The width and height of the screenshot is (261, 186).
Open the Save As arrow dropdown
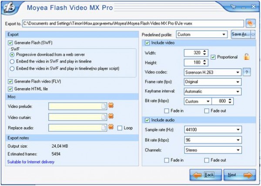[x=253, y=34]
